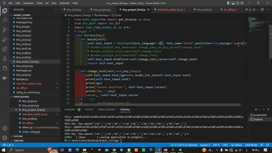
Task: Open the Explorer view in activity bar
Action: pos(5,11)
